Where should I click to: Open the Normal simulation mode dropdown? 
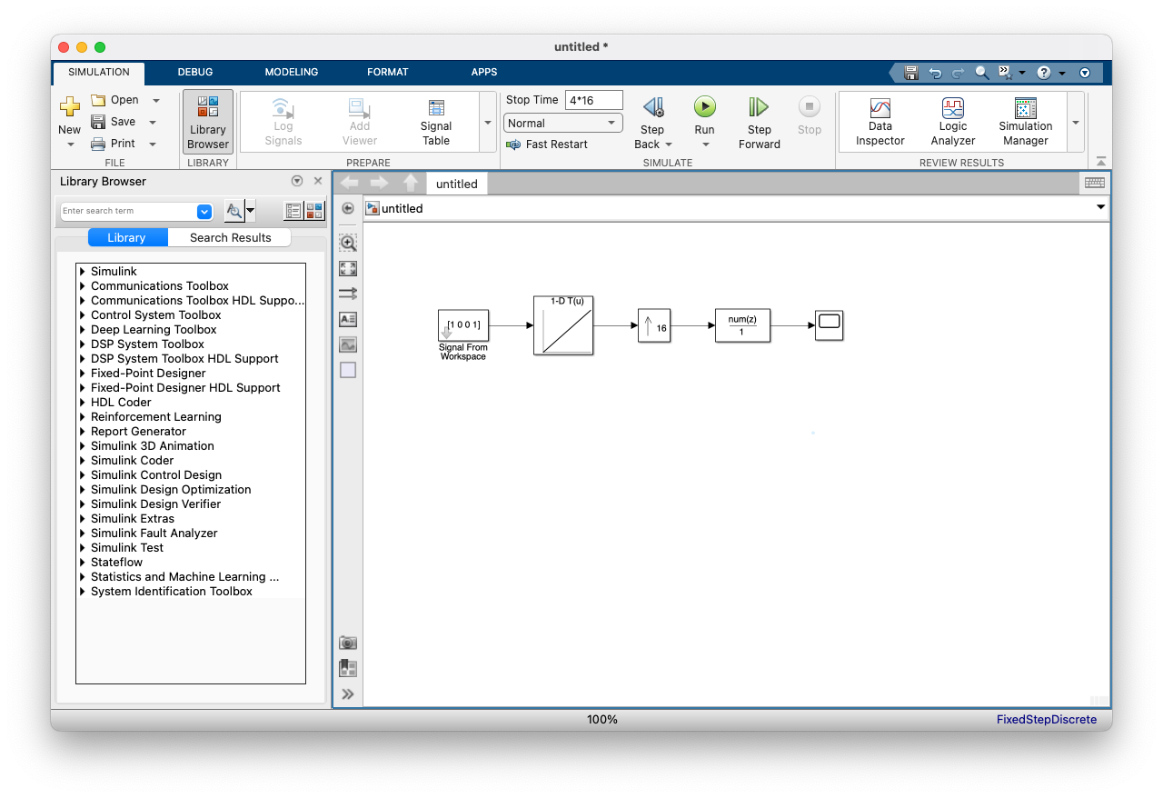(563, 123)
